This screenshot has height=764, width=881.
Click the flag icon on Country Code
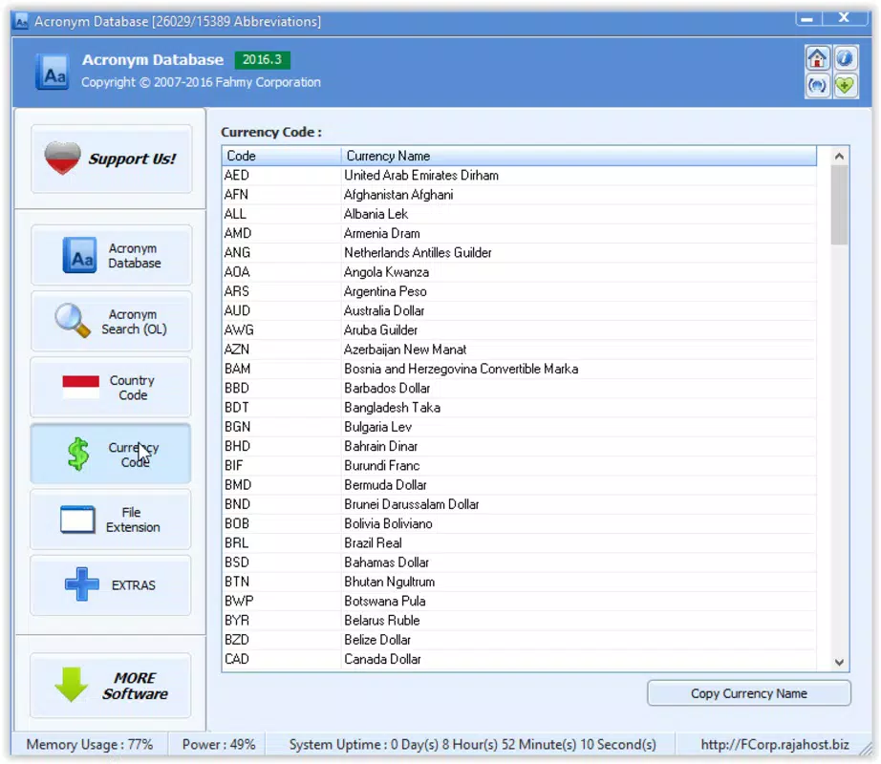(81, 388)
